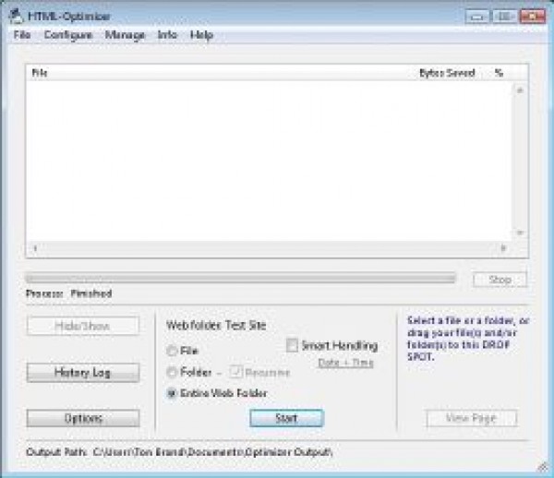Click the Process: Finished status text
Screen dimensions: 554x478
(x=69, y=293)
